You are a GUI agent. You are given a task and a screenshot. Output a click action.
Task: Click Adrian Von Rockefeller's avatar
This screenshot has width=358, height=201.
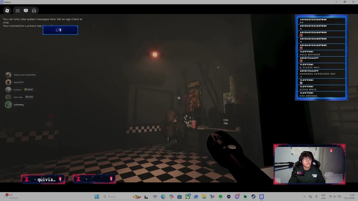[8, 75]
